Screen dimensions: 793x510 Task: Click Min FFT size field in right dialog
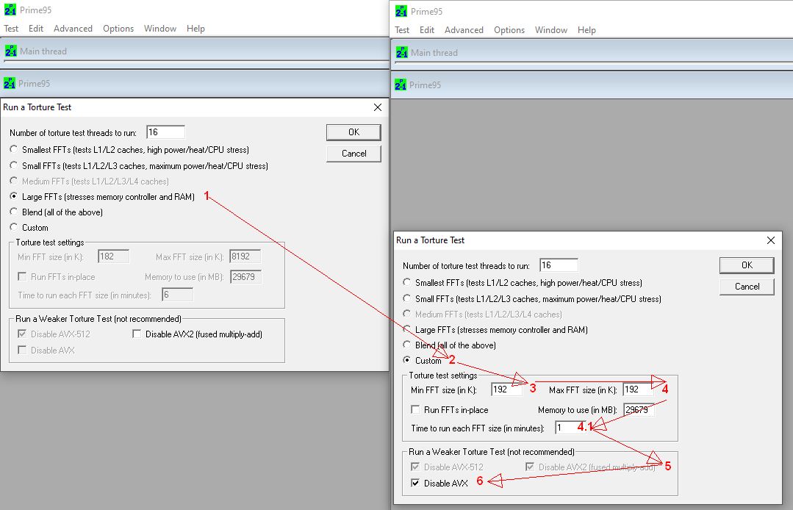pyautogui.click(x=507, y=389)
